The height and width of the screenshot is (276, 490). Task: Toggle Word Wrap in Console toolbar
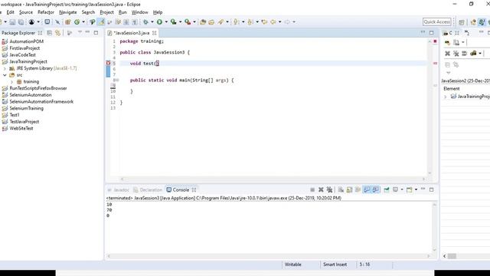(358, 189)
